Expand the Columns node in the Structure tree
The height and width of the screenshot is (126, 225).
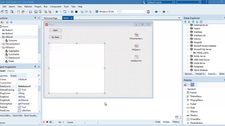[4, 41]
